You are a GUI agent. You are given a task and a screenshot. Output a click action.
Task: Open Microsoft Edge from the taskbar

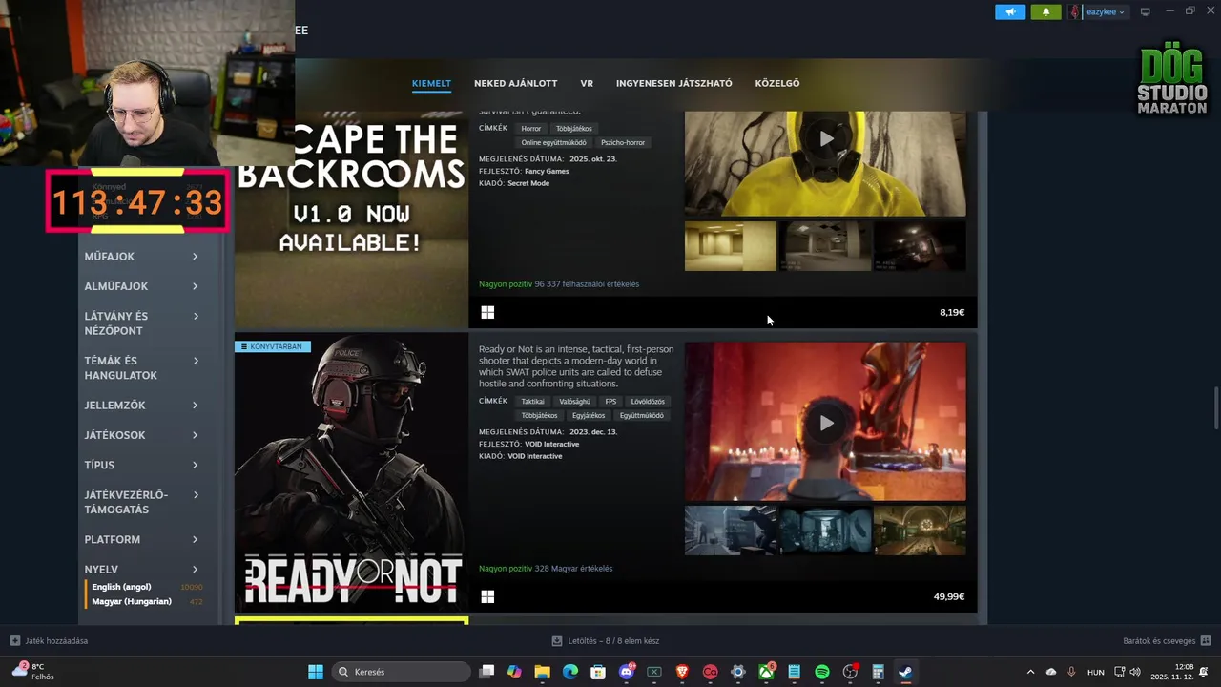tap(570, 672)
